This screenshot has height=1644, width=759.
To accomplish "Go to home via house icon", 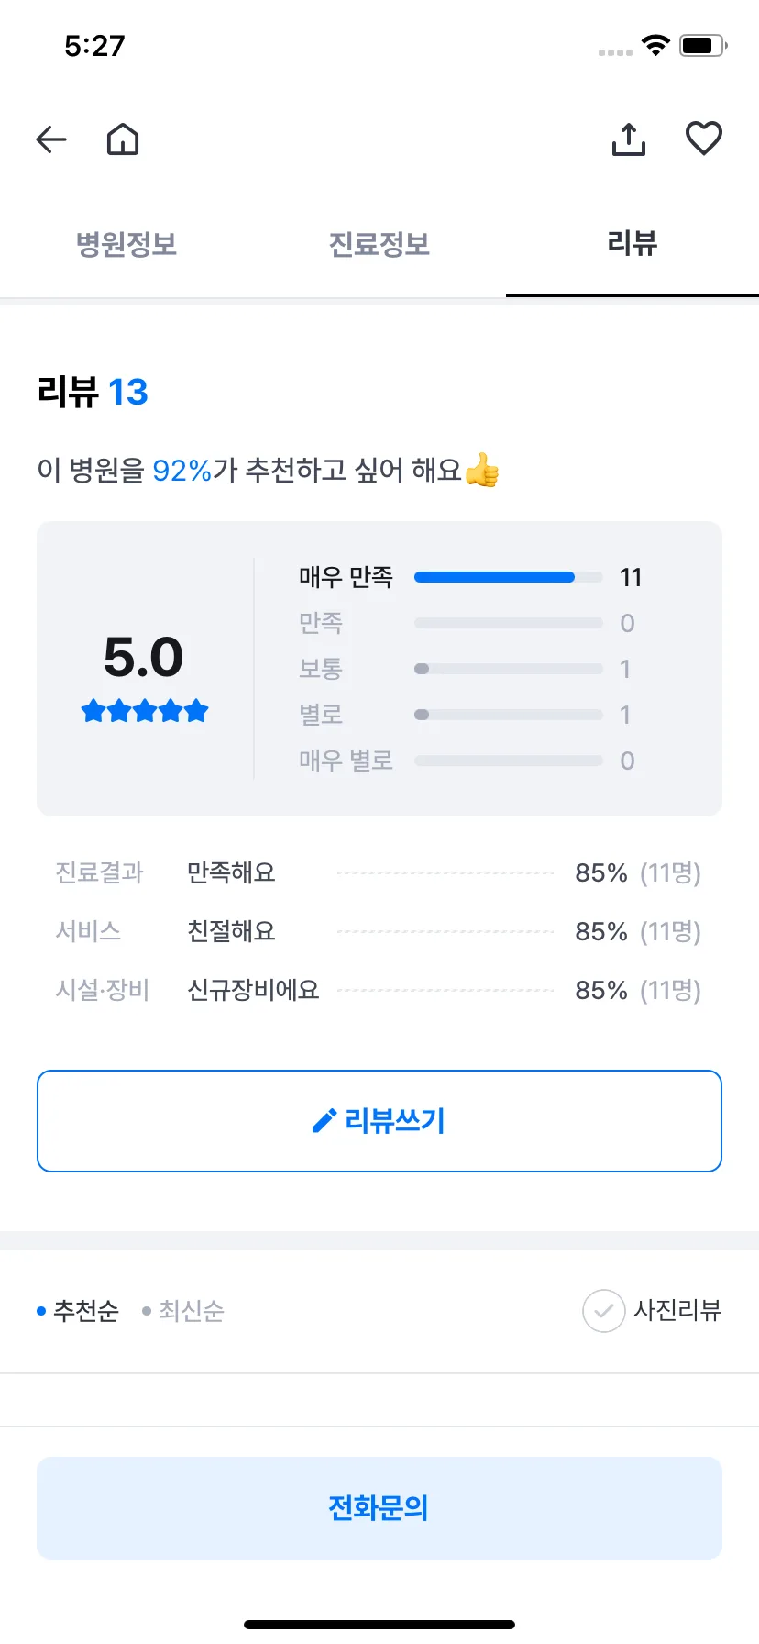I will pos(123,139).
